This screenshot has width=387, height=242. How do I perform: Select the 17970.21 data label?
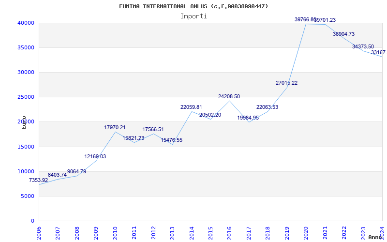(x=115, y=128)
